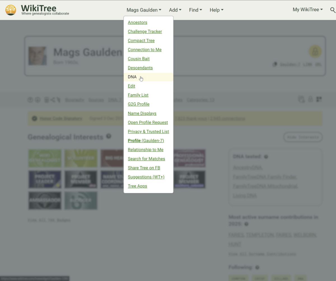Click the Project Leader badge

click(x=45, y=179)
